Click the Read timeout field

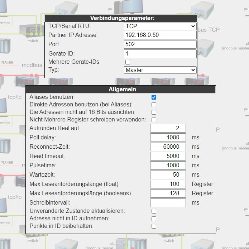(168, 156)
